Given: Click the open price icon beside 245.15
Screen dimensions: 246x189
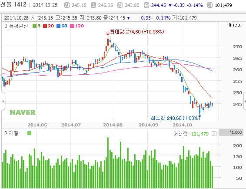Looking at the screenshot, I should click(x=67, y=5).
